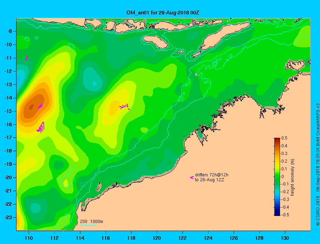Screen dimensions: 320x244
Task: Click the -0.5 colorbar tick label
Action: coord(285,215)
